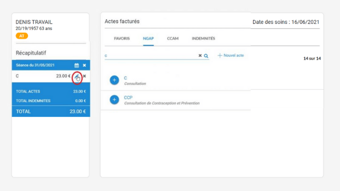Image resolution: width=340 pixels, height=191 pixels.
Task: Switch to the FAVORIS tab
Action: 122,38
